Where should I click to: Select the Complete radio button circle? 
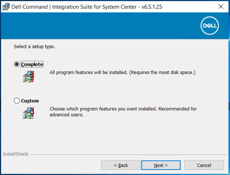pyautogui.click(x=17, y=64)
